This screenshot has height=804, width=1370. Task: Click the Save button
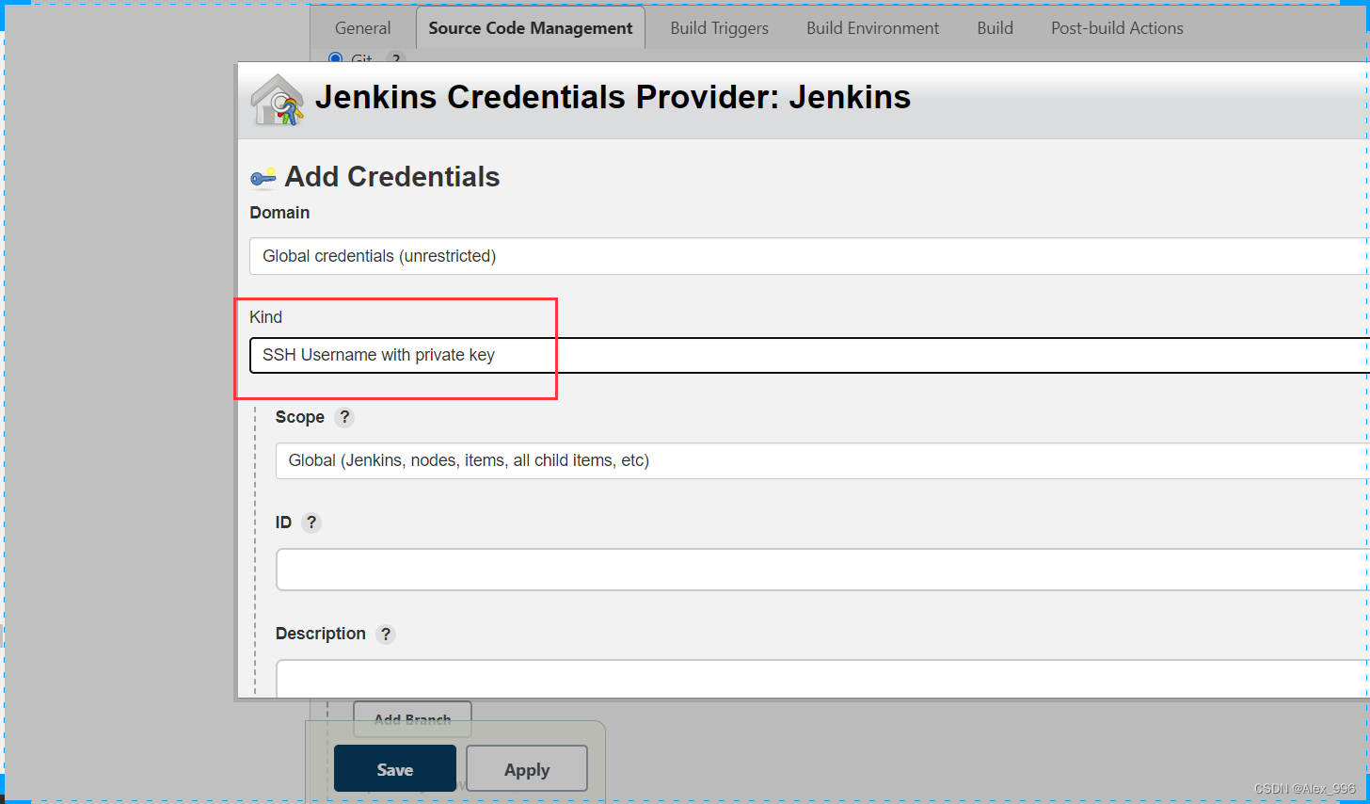[x=395, y=769]
